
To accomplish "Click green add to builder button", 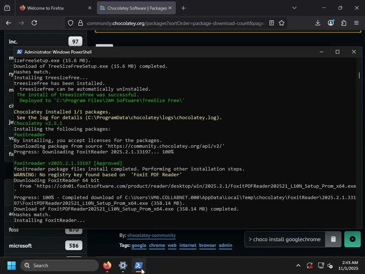I will coord(353,239).
